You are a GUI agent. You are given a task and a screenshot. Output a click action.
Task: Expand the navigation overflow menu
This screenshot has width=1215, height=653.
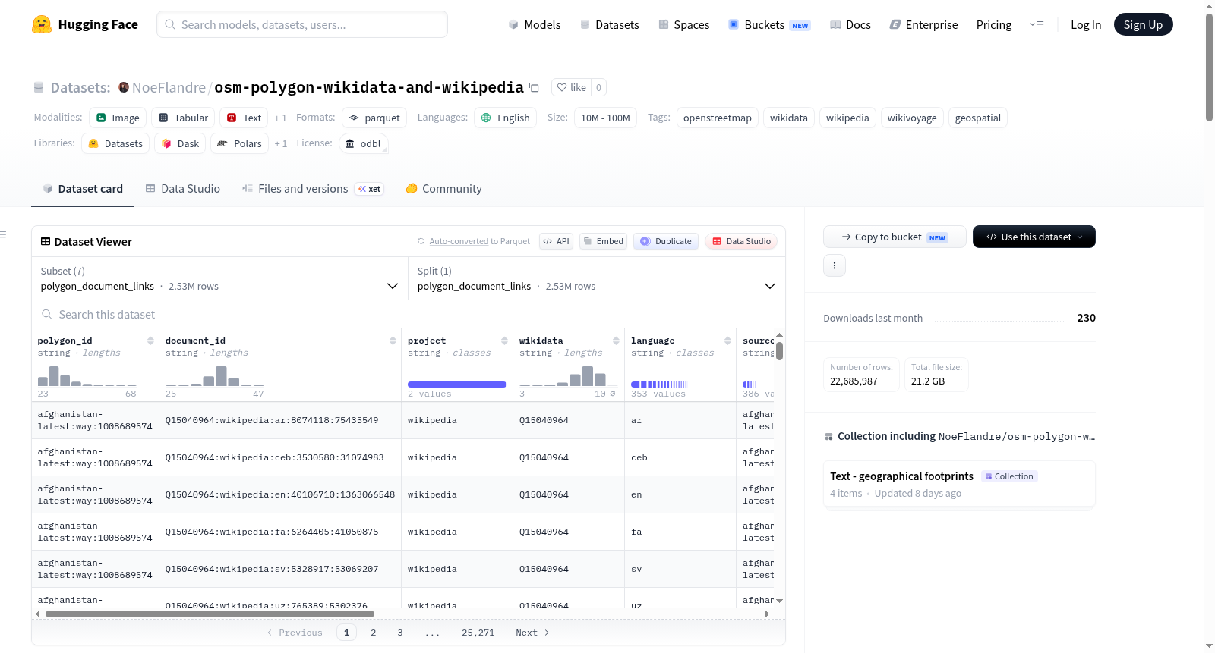[1037, 24]
